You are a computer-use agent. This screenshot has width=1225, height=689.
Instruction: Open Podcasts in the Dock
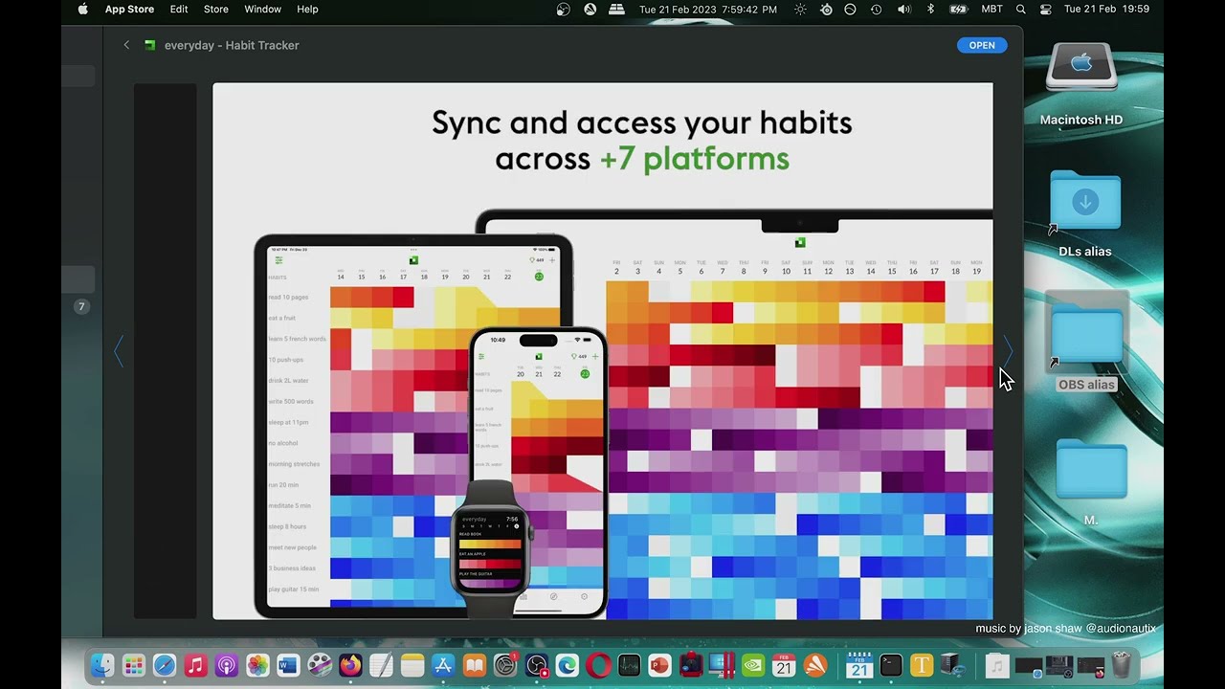coord(227,665)
